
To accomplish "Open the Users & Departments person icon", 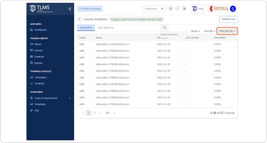I will pyautogui.click(x=32, y=98).
